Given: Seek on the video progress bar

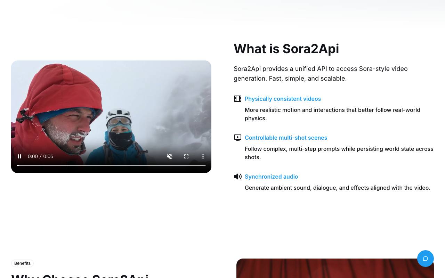Looking at the screenshot, I should pyautogui.click(x=111, y=165).
